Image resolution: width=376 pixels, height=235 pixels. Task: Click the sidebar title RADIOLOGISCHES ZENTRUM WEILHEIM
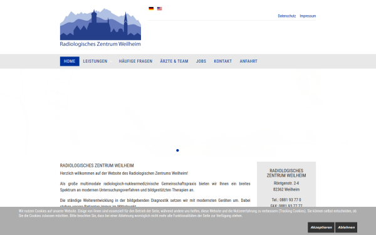point(286,173)
